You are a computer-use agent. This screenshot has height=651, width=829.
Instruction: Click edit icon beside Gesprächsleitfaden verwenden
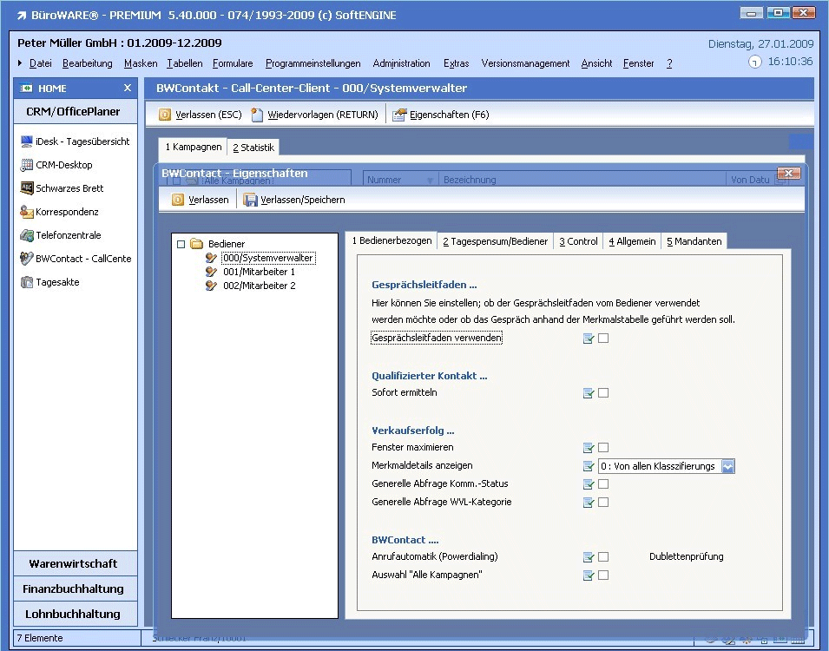click(589, 339)
